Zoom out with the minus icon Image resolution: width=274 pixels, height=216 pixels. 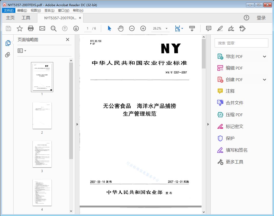[132, 28]
